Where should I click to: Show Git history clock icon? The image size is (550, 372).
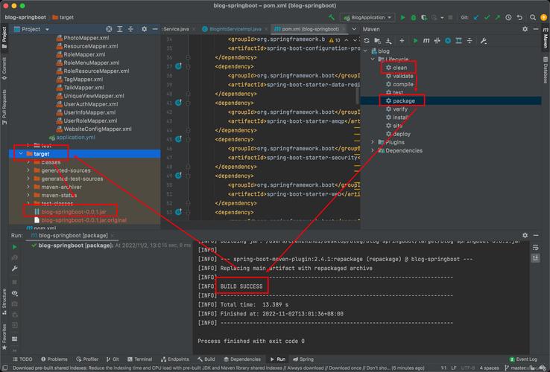coord(508,17)
